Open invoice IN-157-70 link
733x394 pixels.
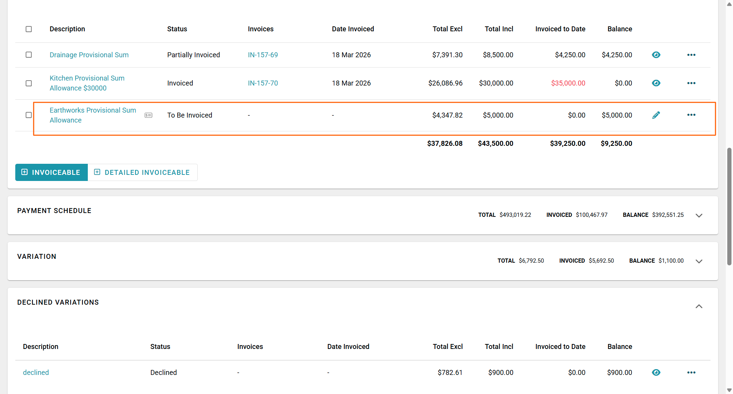tap(263, 83)
